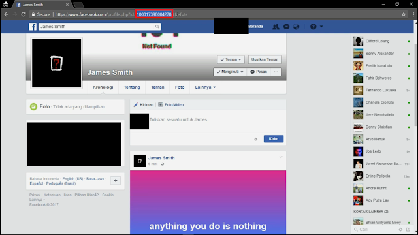Open the Ketentuan footer link
418x235 pixels.
pos(52,195)
